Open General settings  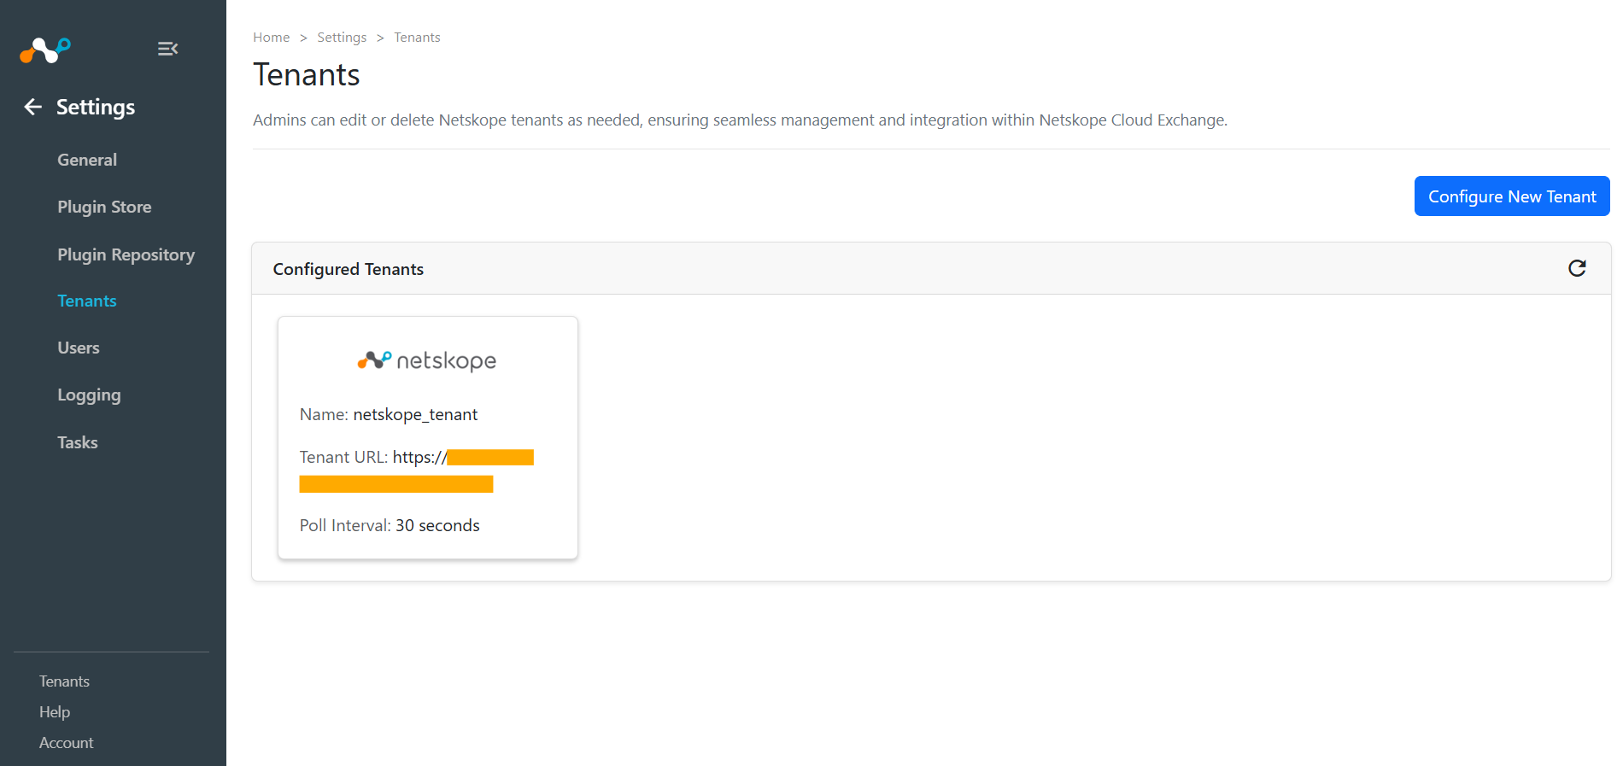87,160
